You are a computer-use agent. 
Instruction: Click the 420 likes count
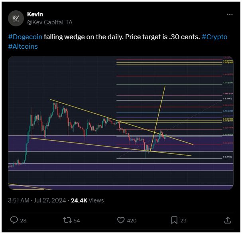(x=132, y=220)
